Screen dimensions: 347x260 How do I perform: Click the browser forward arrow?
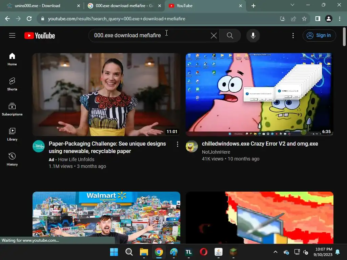[18, 19]
